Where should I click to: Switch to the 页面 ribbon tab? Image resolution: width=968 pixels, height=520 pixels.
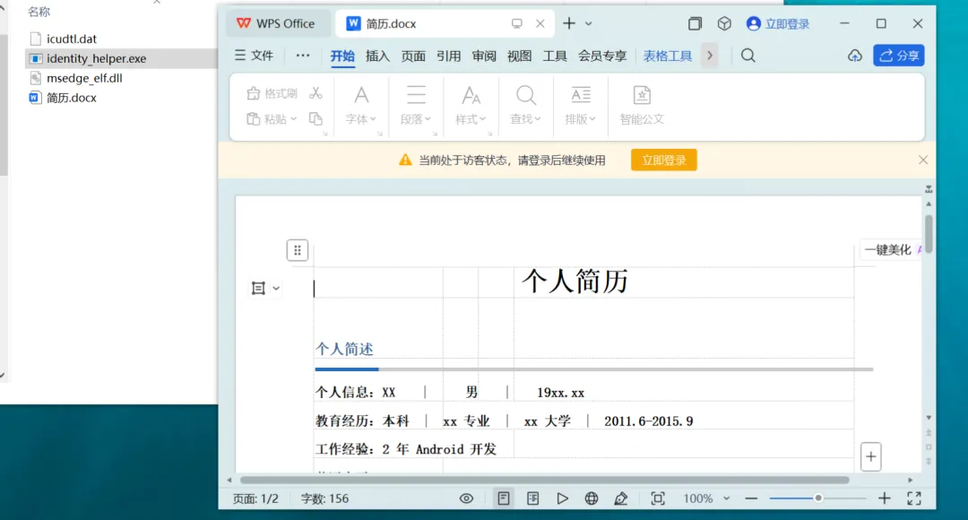point(413,56)
